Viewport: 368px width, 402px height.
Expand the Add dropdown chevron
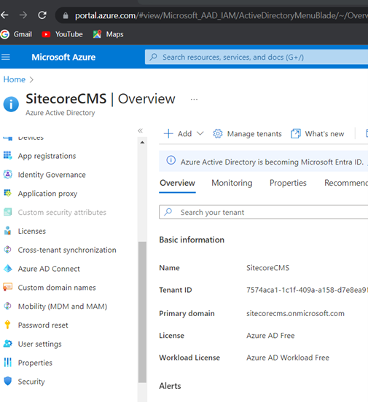[200, 133]
